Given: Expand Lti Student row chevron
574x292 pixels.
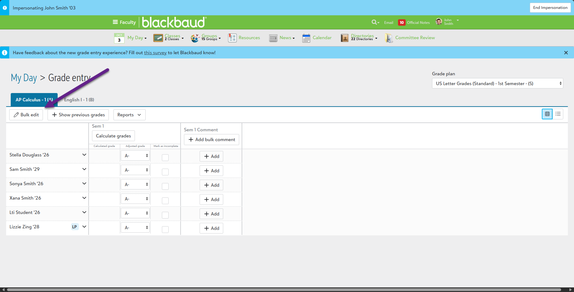Looking at the screenshot, I should click(84, 212).
